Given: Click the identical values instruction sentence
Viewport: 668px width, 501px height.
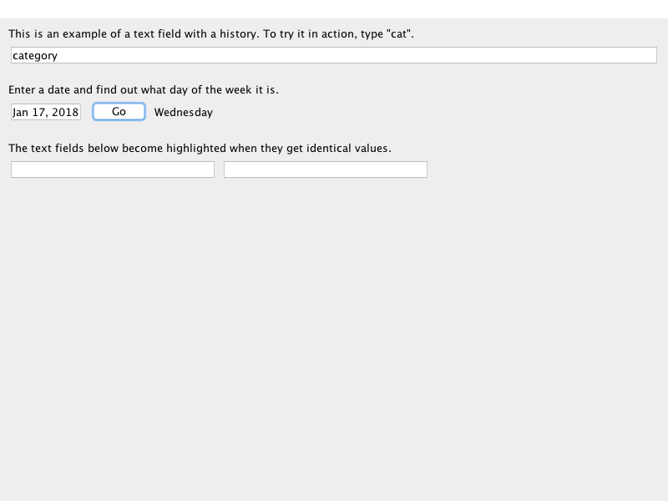Looking at the screenshot, I should [x=200, y=149].
